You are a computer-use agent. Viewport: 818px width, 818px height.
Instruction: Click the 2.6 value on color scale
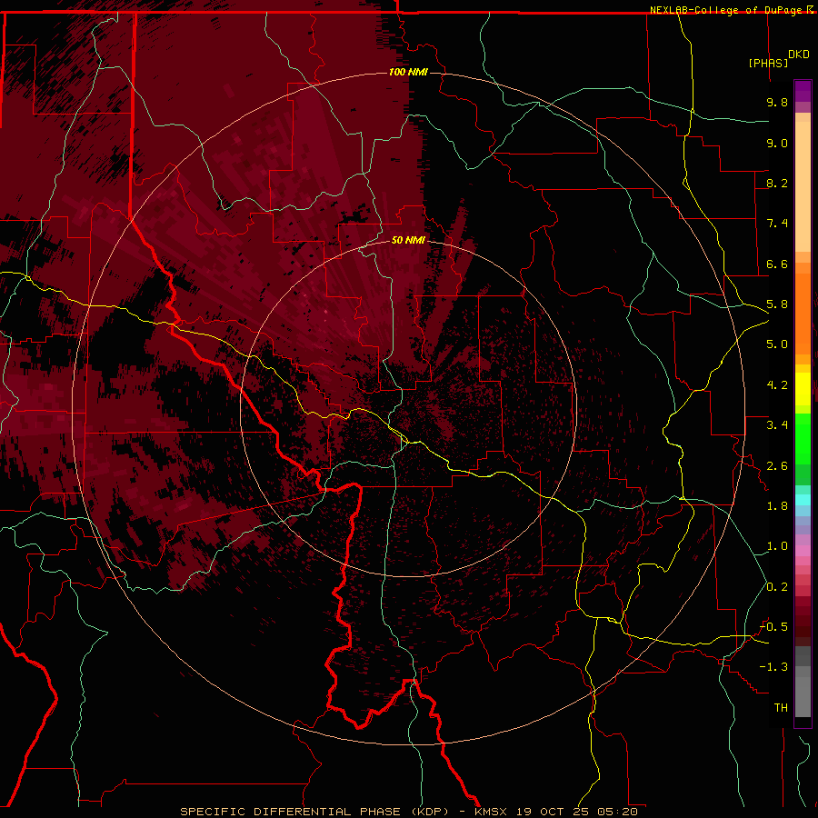coord(777,466)
